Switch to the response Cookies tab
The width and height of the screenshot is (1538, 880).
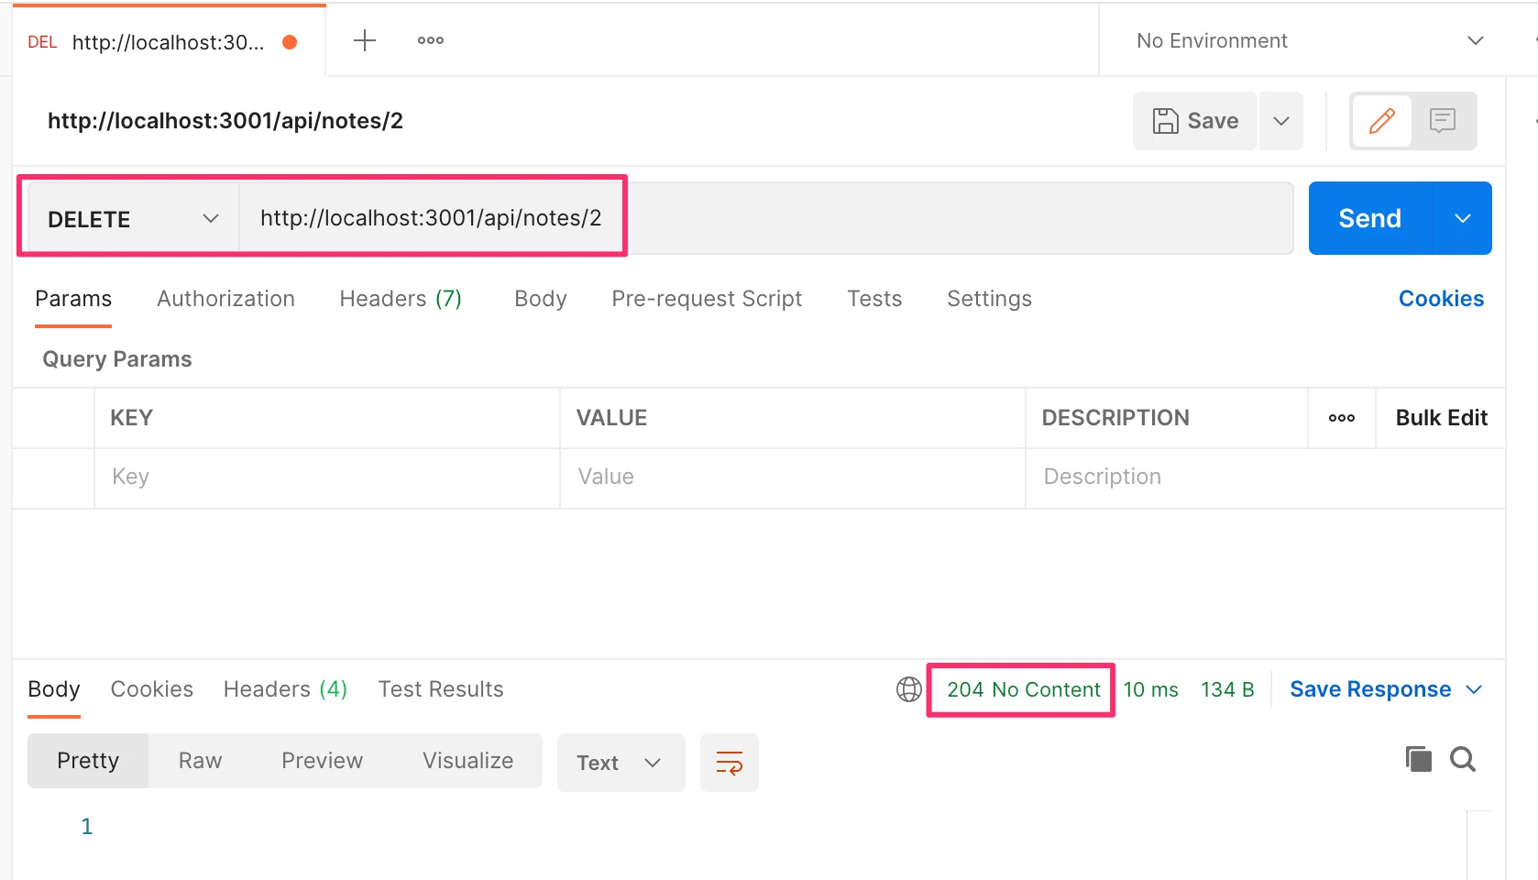click(x=152, y=689)
